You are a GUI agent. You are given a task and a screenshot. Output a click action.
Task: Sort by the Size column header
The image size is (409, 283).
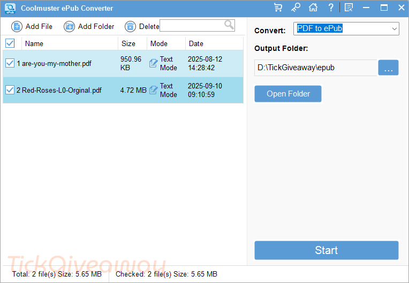(133, 43)
